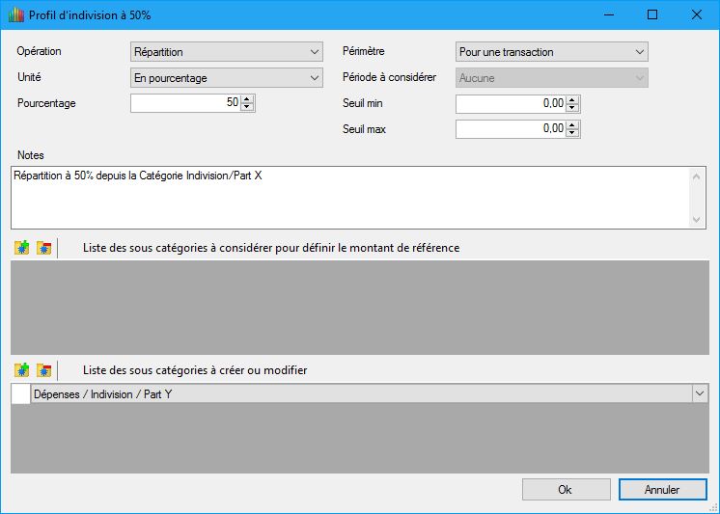The height and width of the screenshot is (514, 720).
Task: Click the Ok button
Action: 565,490
